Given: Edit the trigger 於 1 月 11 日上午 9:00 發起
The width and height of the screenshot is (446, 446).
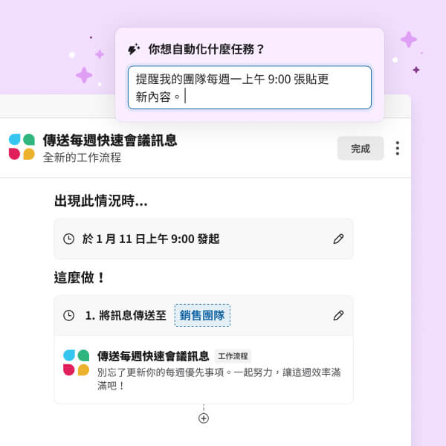Looking at the screenshot, I should 338,239.
